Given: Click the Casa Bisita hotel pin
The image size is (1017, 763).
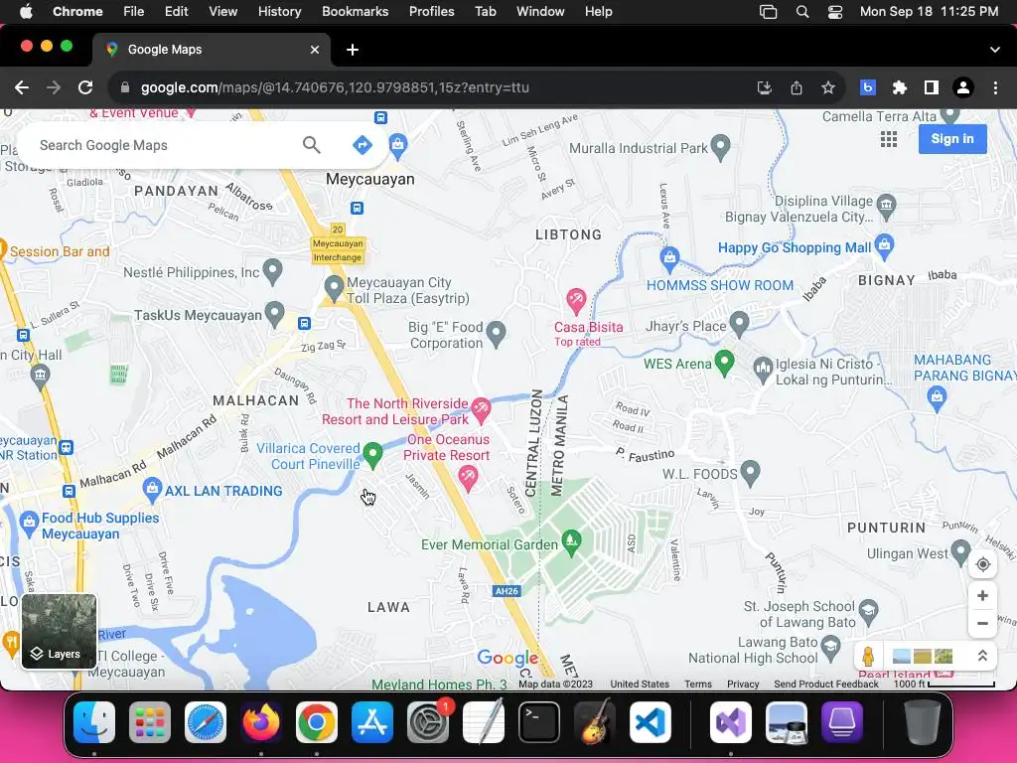Looking at the screenshot, I should [576, 301].
